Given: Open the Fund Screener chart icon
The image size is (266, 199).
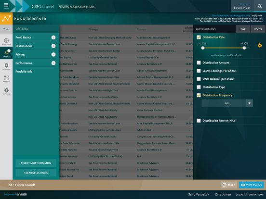Looking at the screenshot, I should coord(6,18).
